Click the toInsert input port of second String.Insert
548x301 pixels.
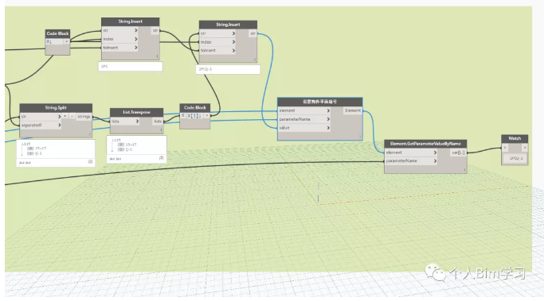(217, 51)
